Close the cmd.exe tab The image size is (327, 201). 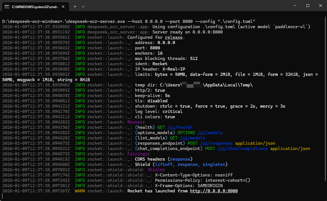coord(63,6)
